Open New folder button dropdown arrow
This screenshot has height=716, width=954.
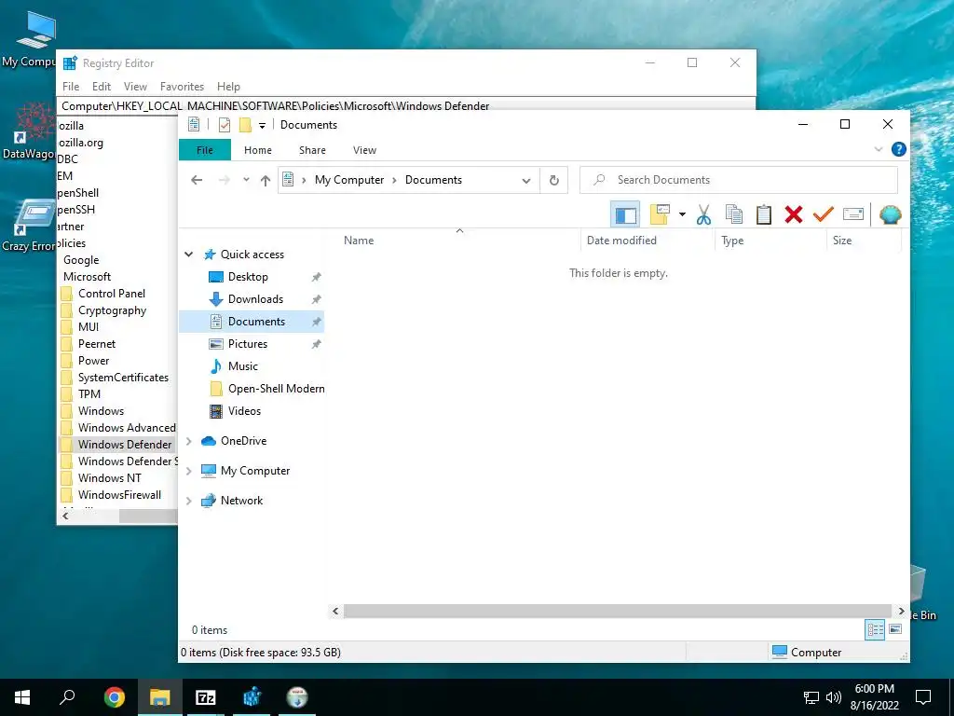pos(682,214)
